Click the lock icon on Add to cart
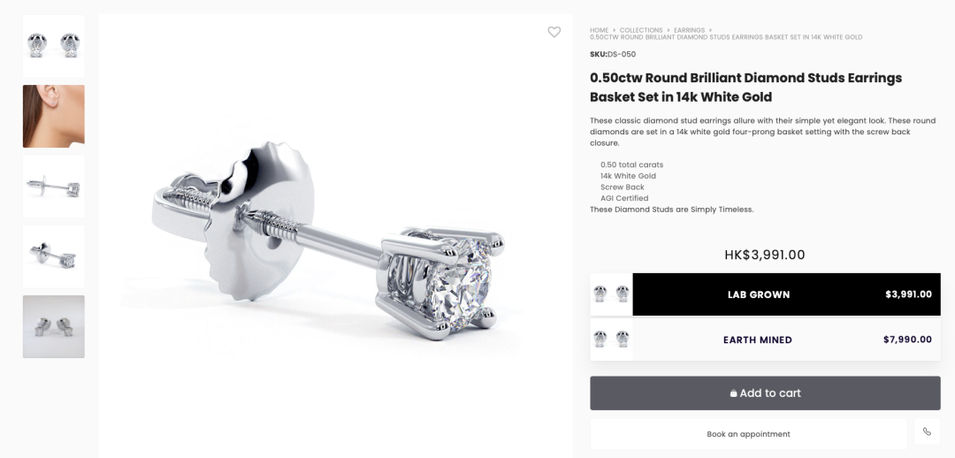The image size is (955, 458). tap(733, 393)
